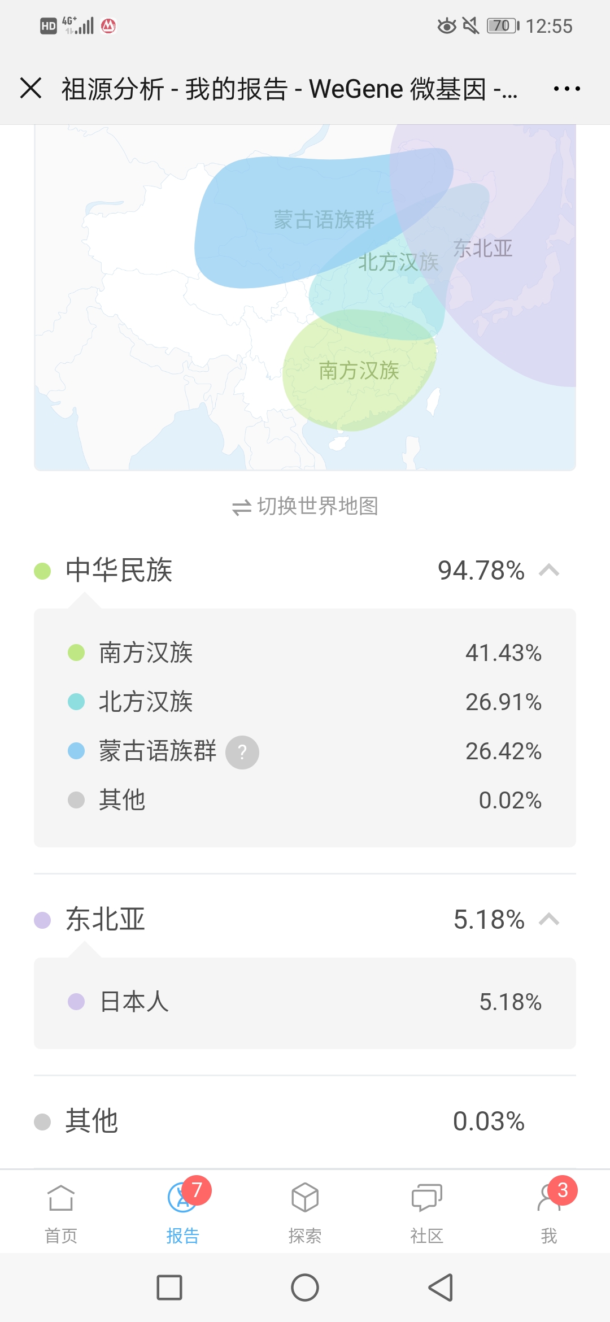Image resolution: width=610 pixels, height=1322 pixels.
Task: Tap the green dot beside 南方汉族
Action: 76,653
